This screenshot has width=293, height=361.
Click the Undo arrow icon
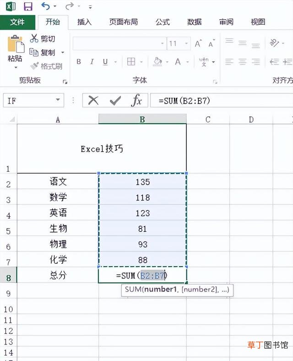coord(45,6)
